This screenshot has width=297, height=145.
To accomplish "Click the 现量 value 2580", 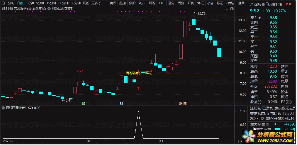I will tap(273, 81).
